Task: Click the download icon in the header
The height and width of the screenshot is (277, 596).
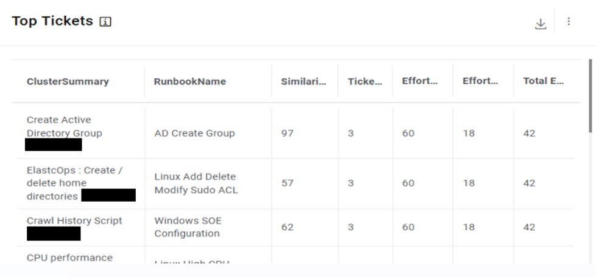Action: (x=541, y=24)
